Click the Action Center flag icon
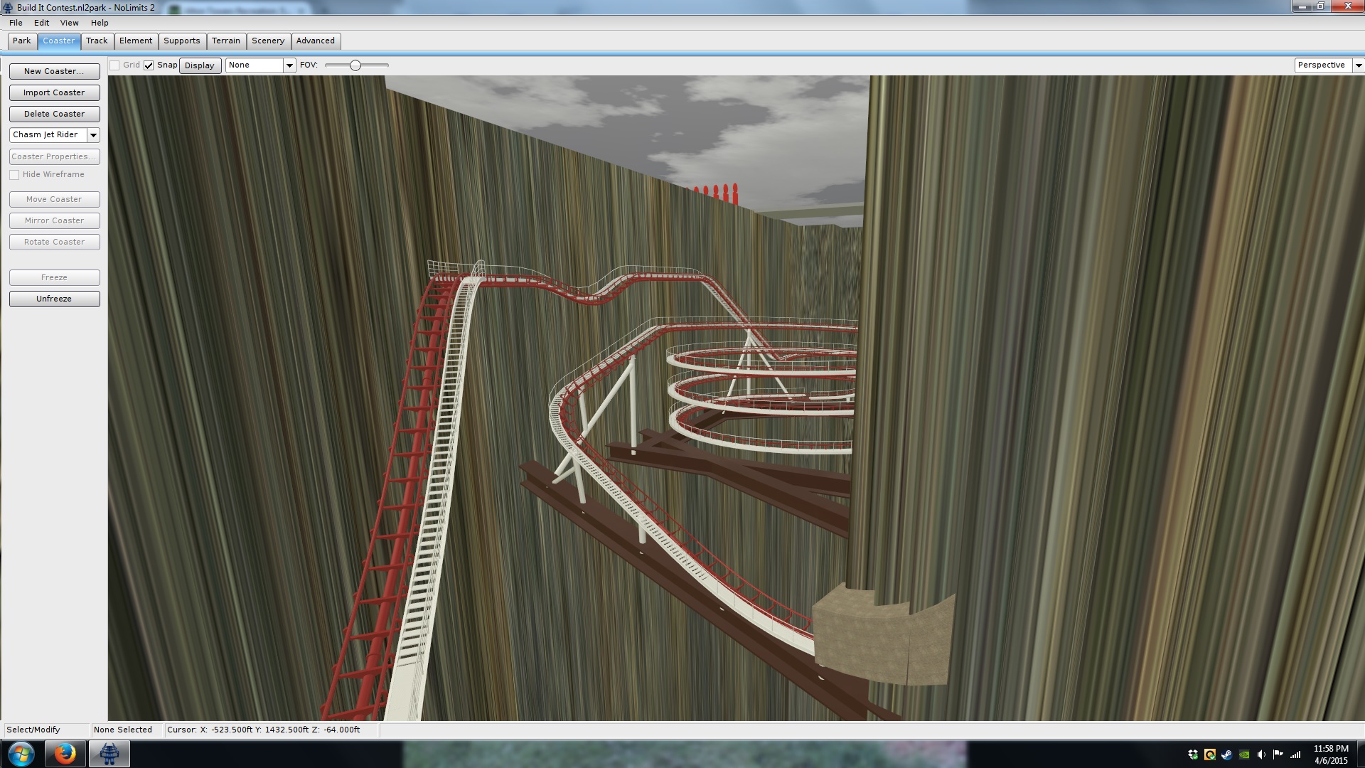Image resolution: width=1365 pixels, height=768 pixels. (1278, 754)
